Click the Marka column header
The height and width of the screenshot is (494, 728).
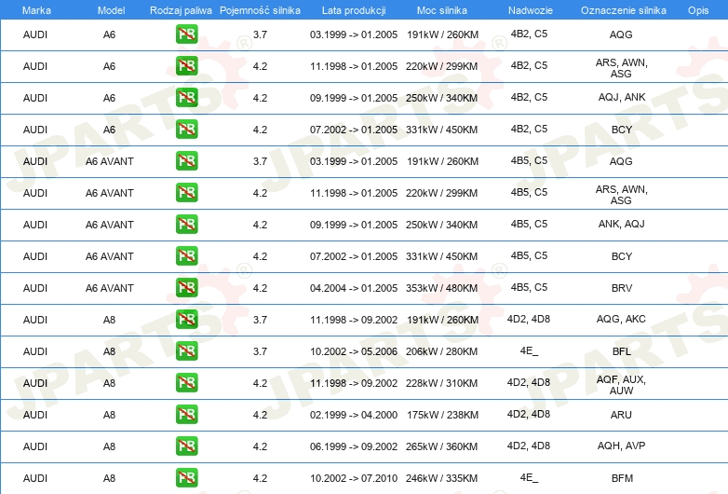click(36, 10)
